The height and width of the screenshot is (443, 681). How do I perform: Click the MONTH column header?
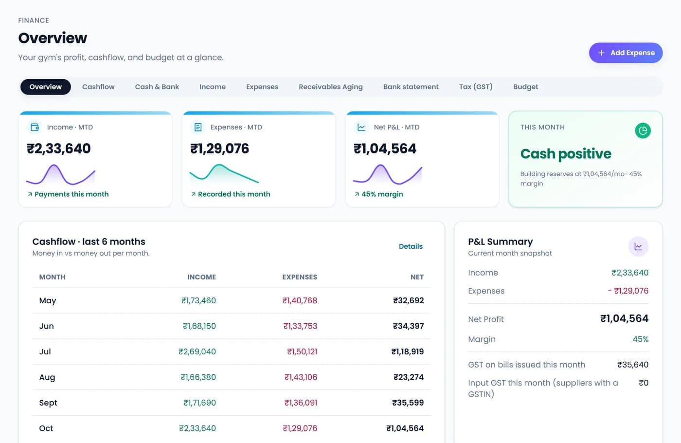pyautogui.click(x=52, y=277)
